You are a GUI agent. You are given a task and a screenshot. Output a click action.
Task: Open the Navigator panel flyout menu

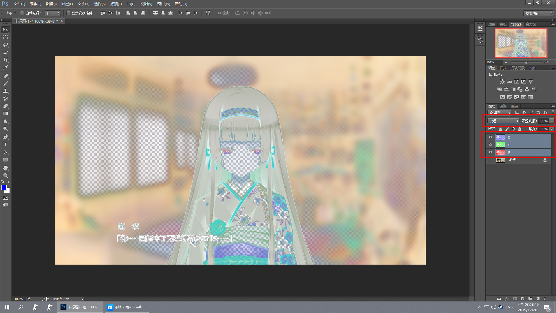[553, 24]
